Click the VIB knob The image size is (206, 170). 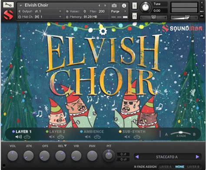click(76, 156)
